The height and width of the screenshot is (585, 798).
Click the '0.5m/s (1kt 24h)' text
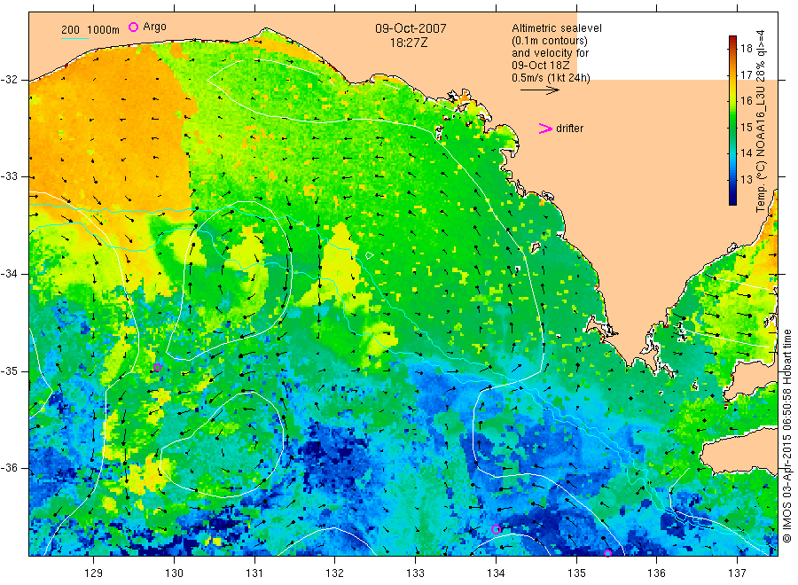coord(551,78)
